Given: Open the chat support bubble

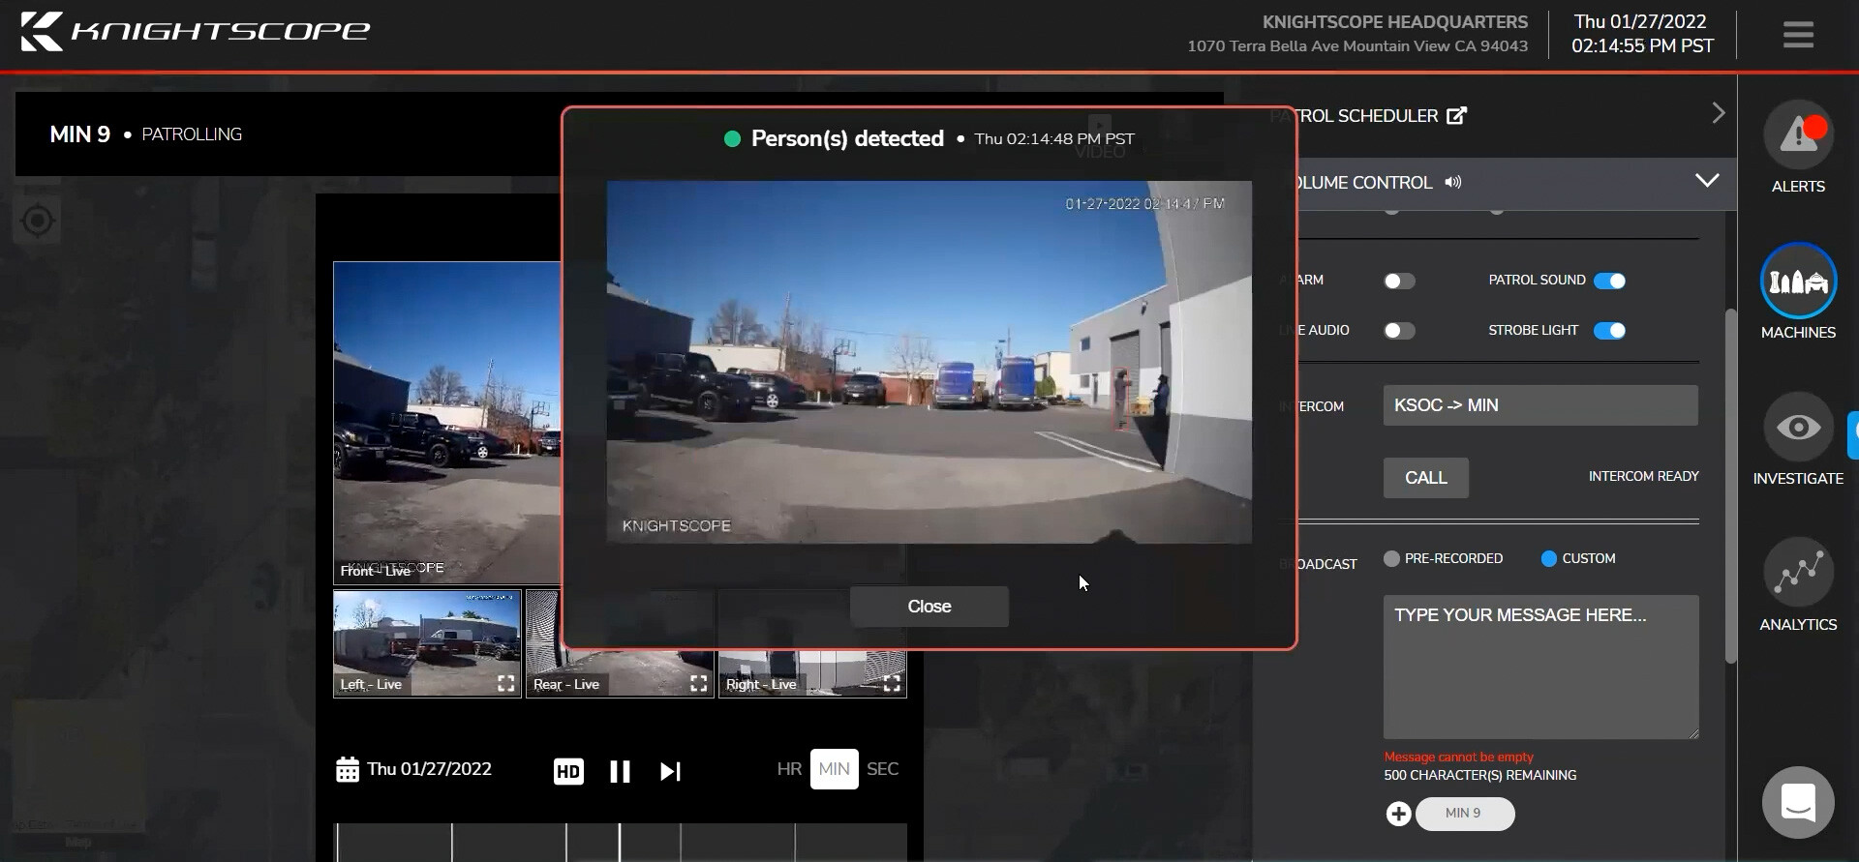Looking at the screenshot, I should 1798,802.
